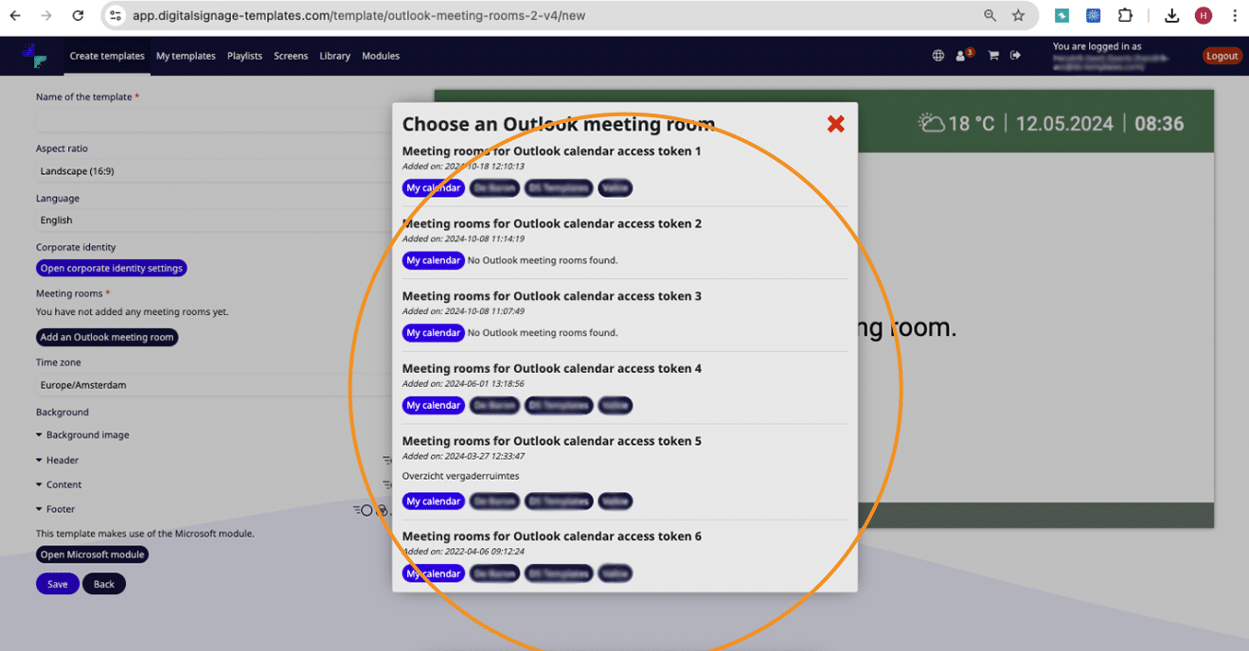
Task: Open Playlists page
Action: tap(244, 56)
